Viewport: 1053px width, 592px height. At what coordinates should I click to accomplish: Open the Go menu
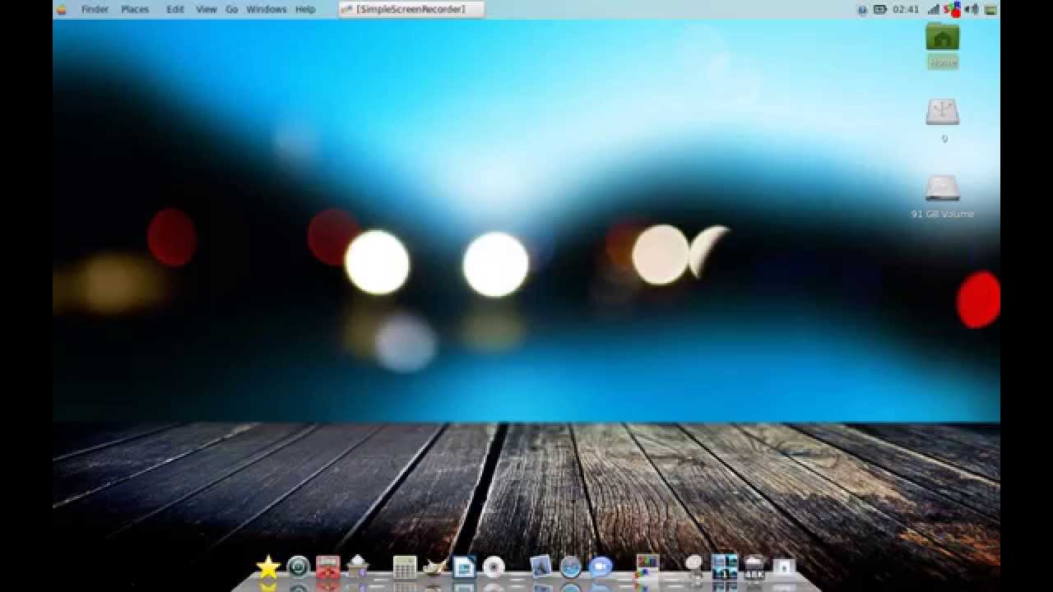click(x=231, y=10)
